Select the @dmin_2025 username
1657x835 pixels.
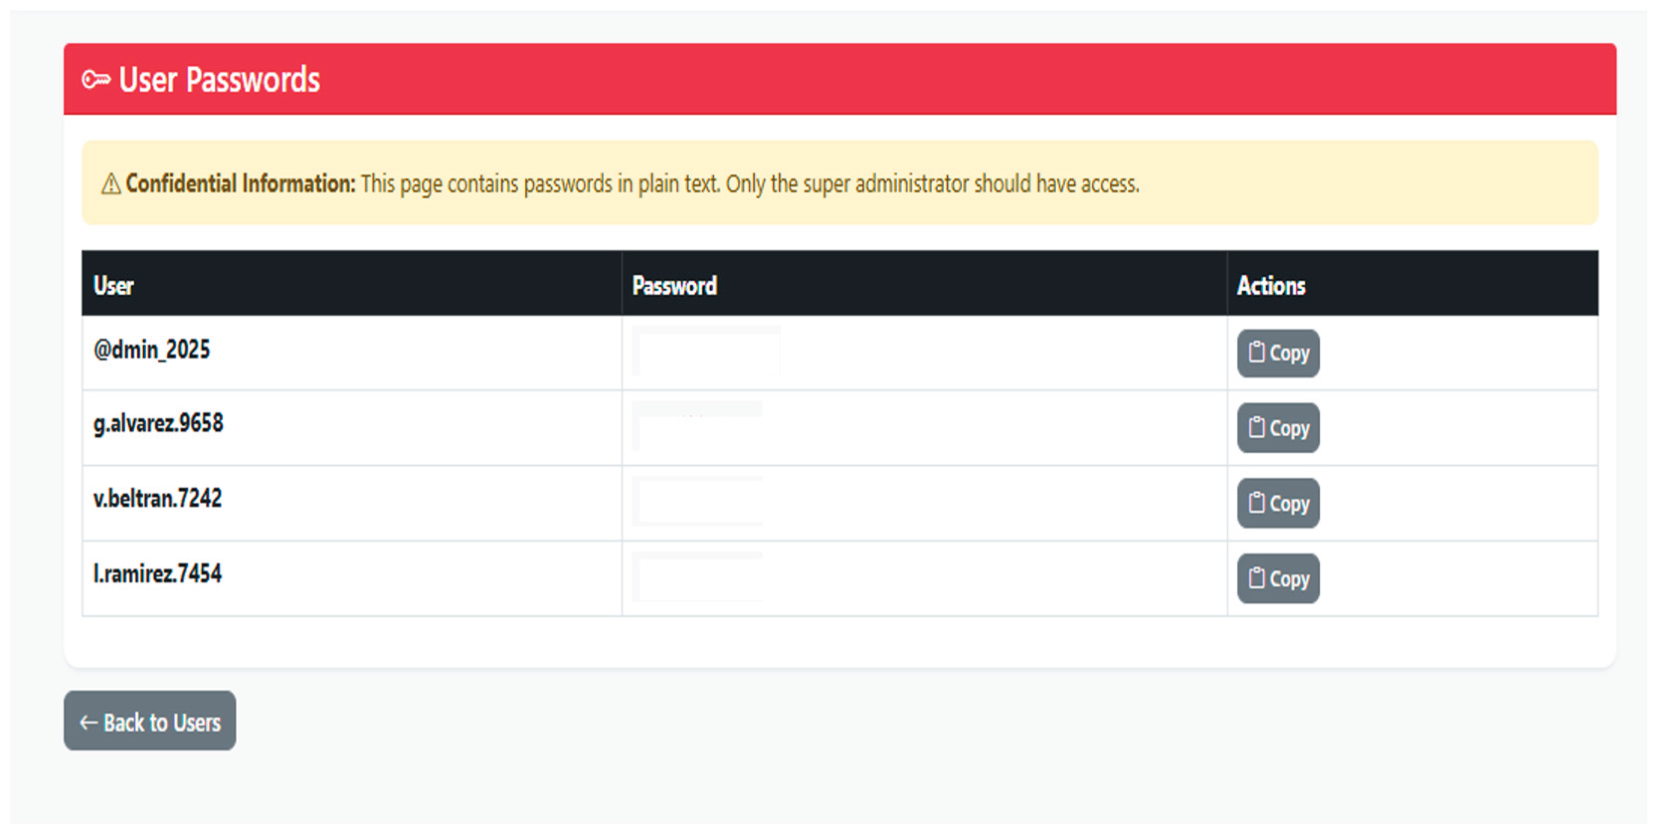pos(152,350)
